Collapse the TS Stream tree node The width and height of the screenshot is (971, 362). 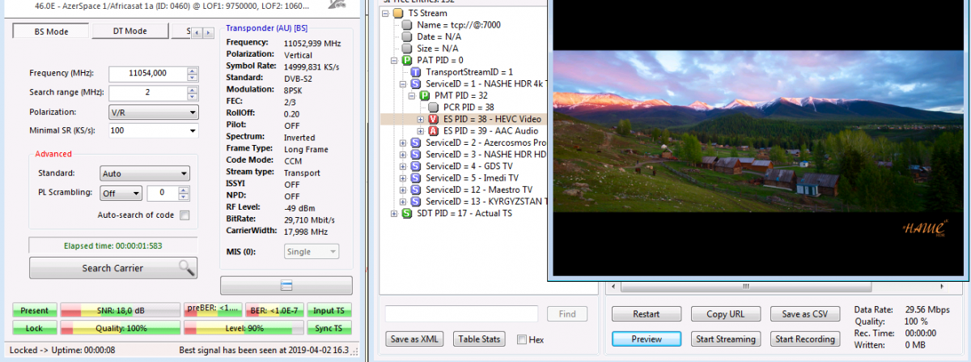pyautogui.click(x=385, y=14)
